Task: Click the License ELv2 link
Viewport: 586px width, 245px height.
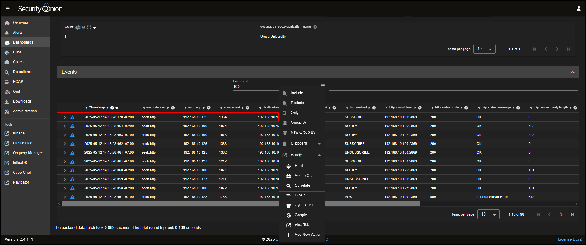Action: (570, 239)
